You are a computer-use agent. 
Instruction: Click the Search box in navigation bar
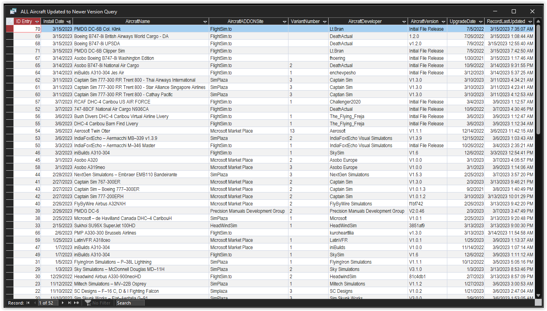click(130, 303)
